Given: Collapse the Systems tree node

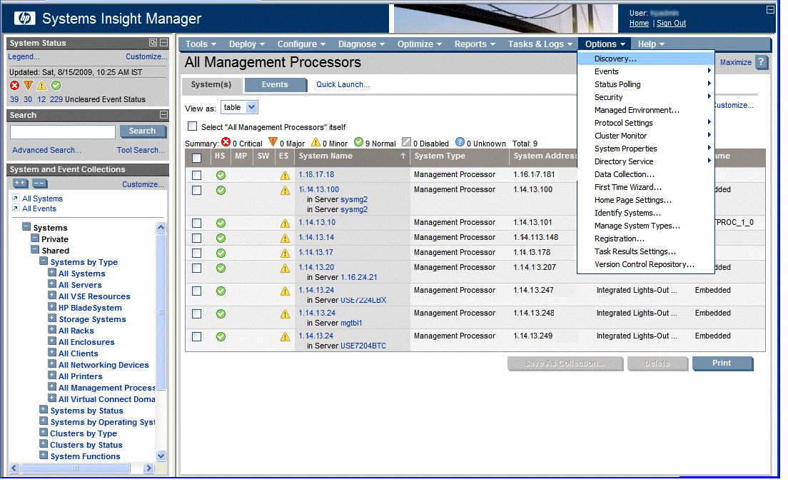Looking at the screenshot, I should pos(26,226).
